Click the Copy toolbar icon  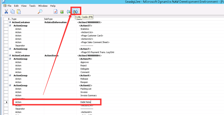tap(12, 12)
